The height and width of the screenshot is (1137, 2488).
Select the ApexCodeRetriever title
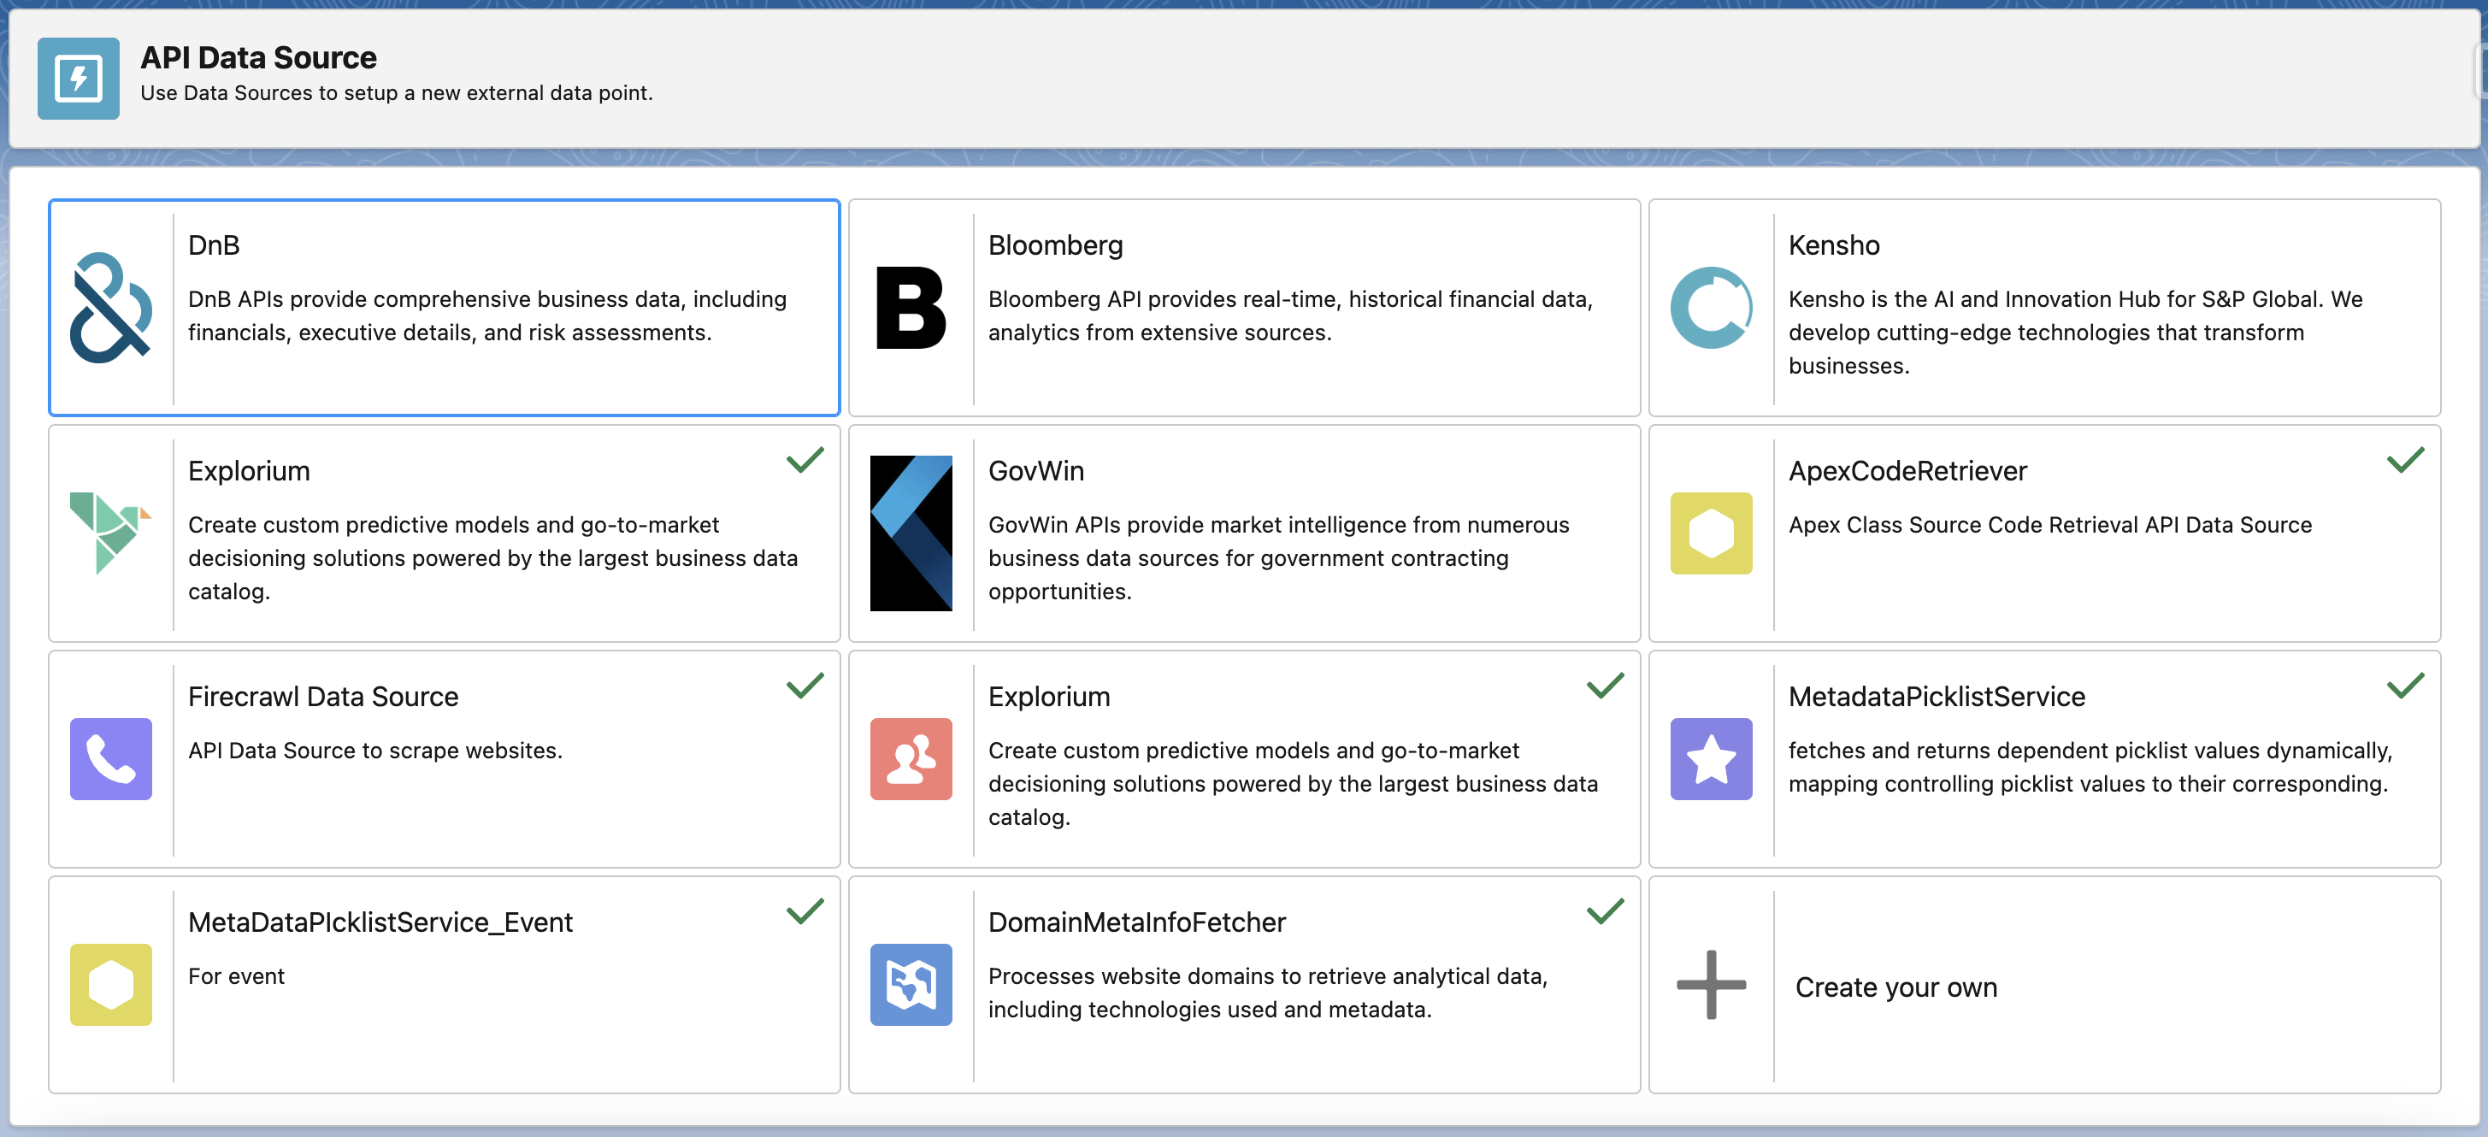[x=1907, y=471]
